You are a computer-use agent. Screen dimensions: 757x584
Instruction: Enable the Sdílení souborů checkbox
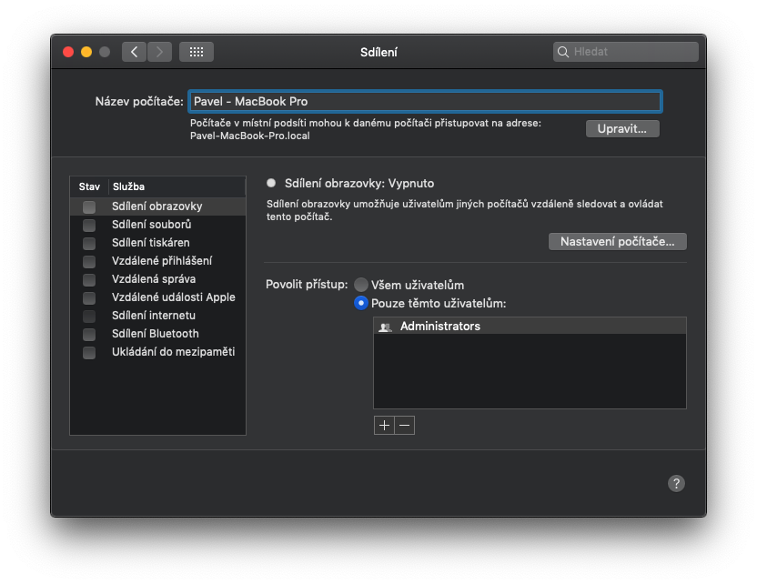(x=89, y=225)
